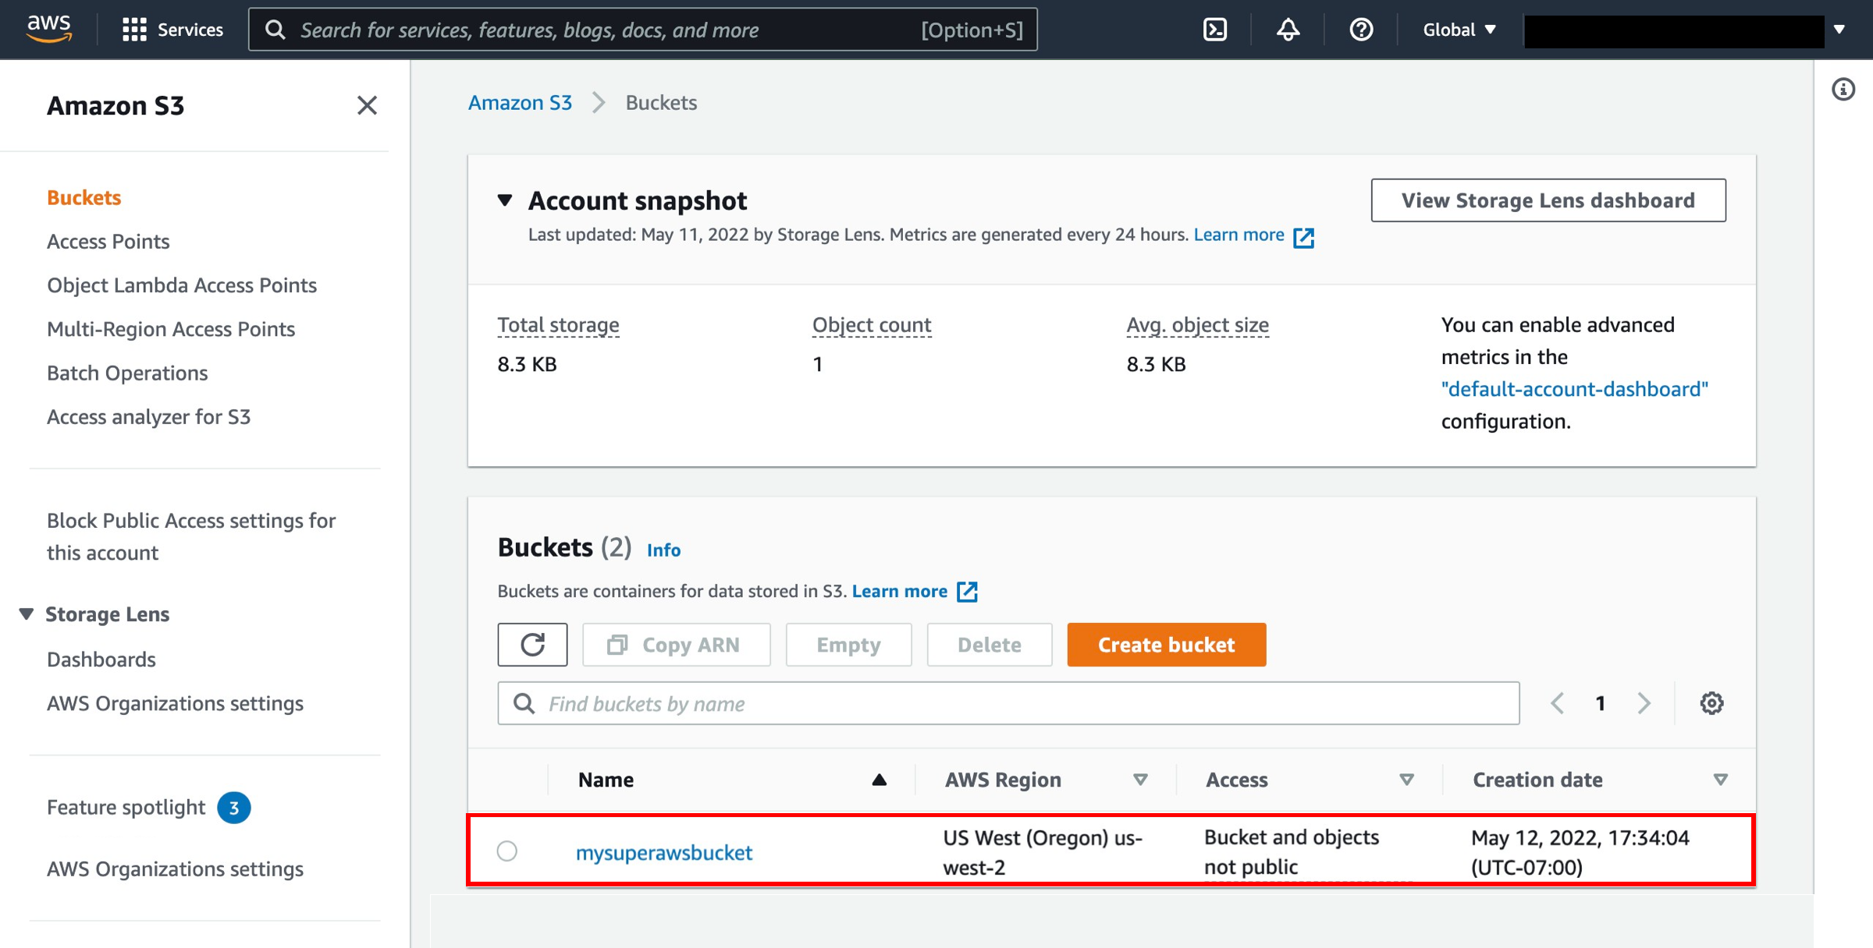
Task: Open bucket table preferences gear
Action: coord(1711,703)
